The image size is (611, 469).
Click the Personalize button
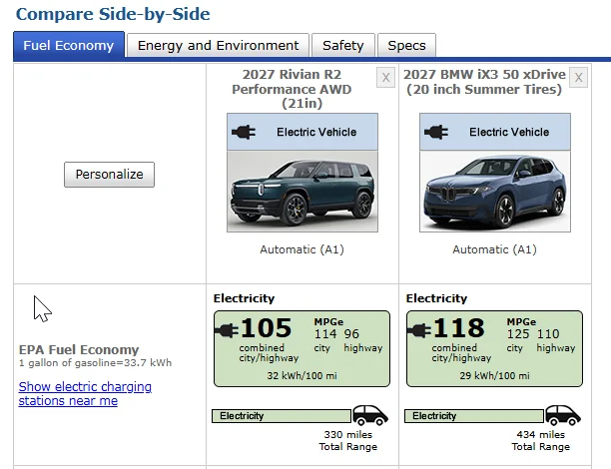click(109, 174)
